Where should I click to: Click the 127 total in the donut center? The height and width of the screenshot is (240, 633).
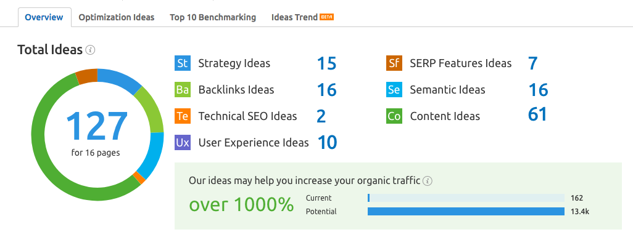[96, 126]
